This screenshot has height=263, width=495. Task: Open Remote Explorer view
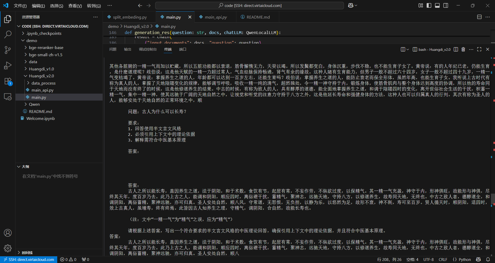8,97
